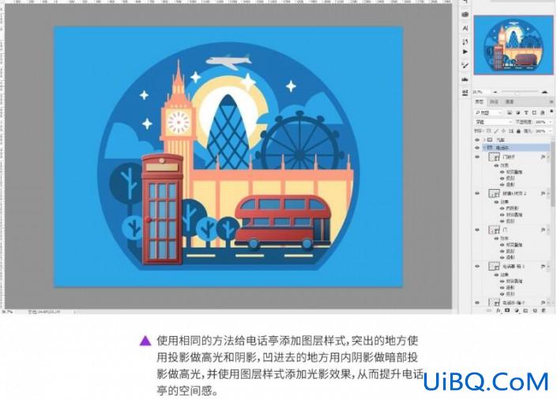Open the Layers panel flyout menu icon
The height and width of the screenshot is (401, 557).
[x=551, y=102]
